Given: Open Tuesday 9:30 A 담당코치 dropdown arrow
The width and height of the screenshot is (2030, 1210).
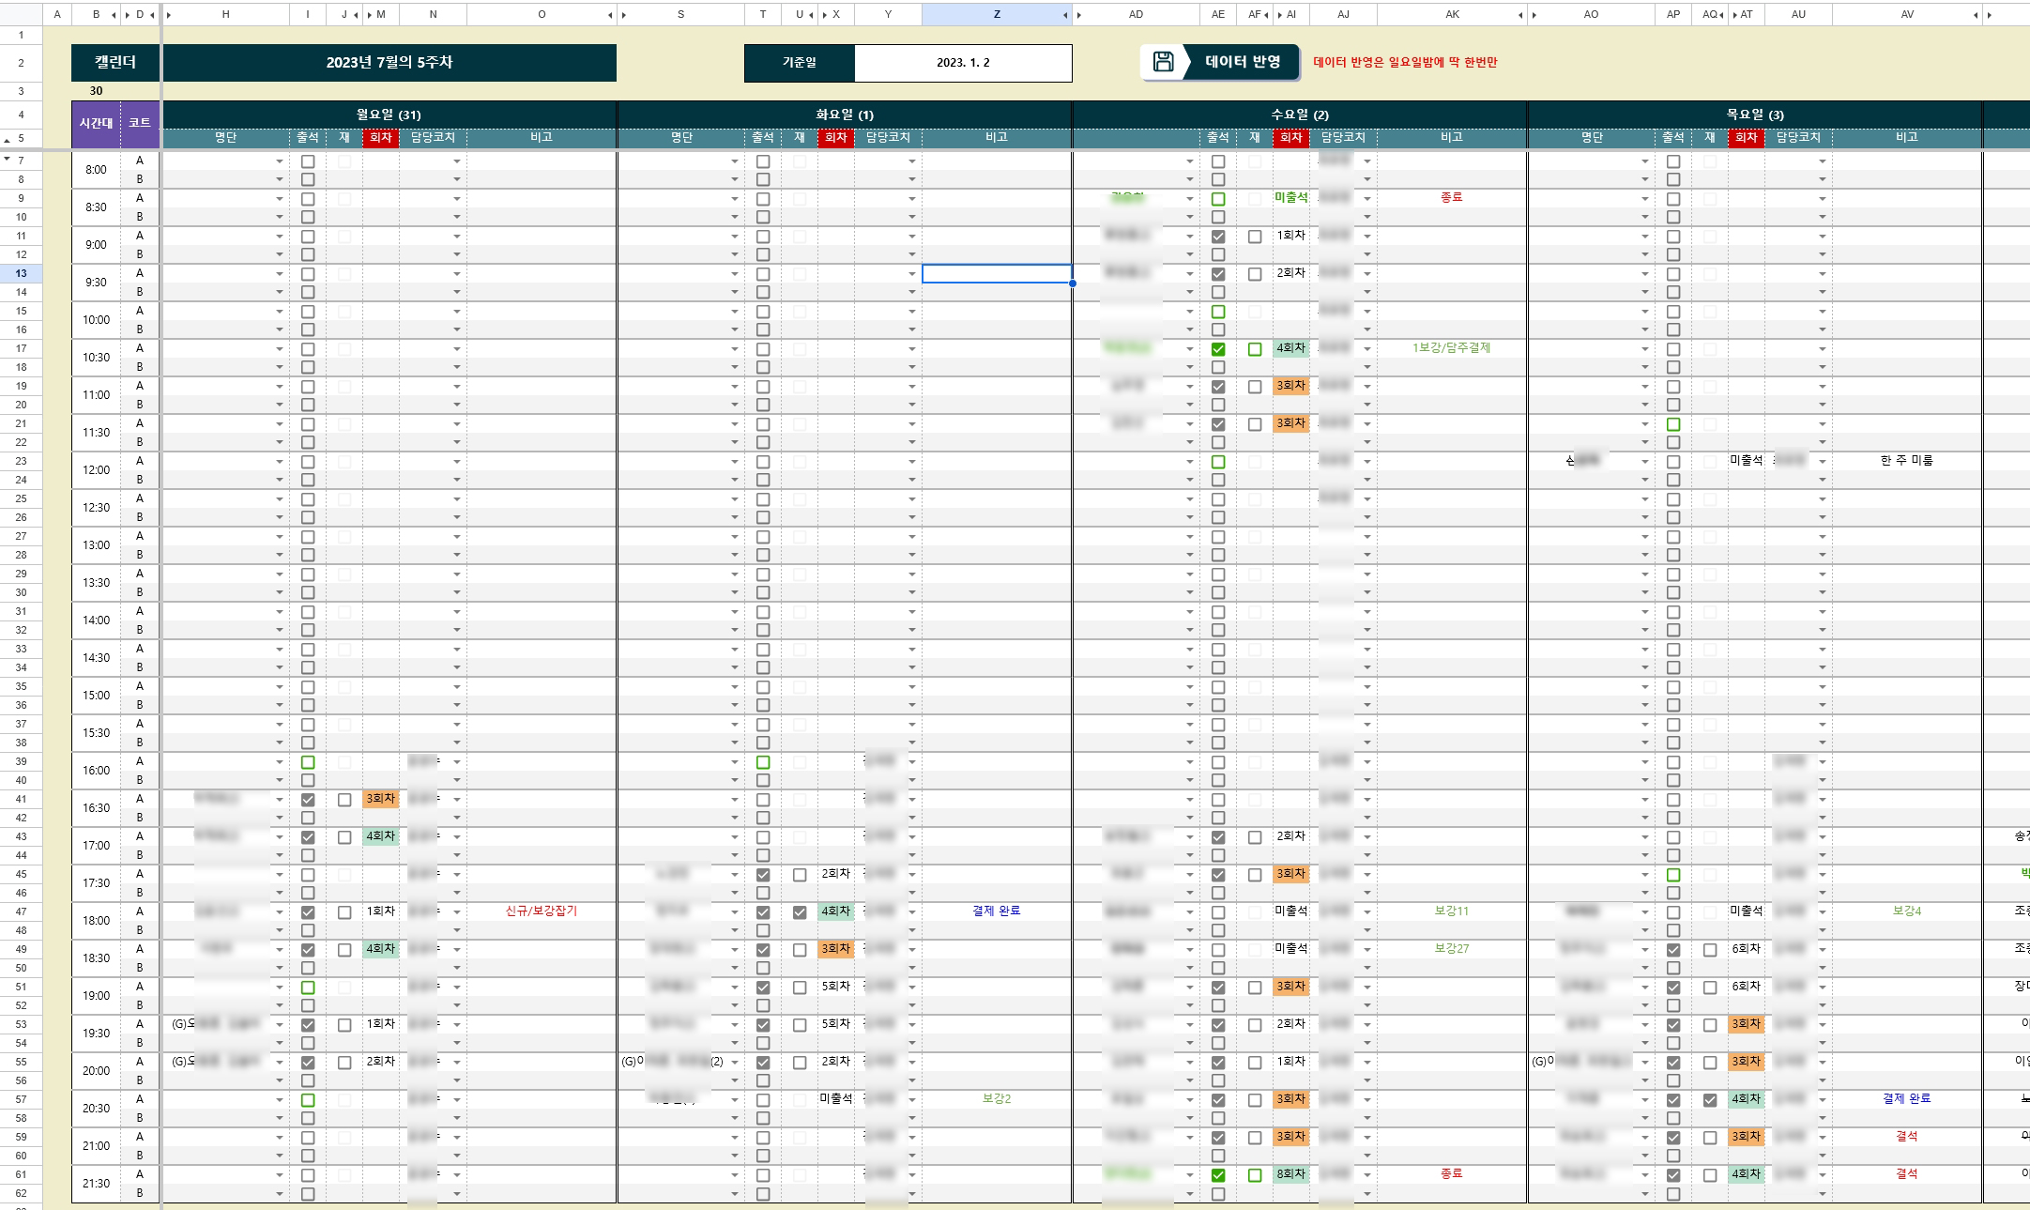Looking at the screenshot, I should coord(911,274).
